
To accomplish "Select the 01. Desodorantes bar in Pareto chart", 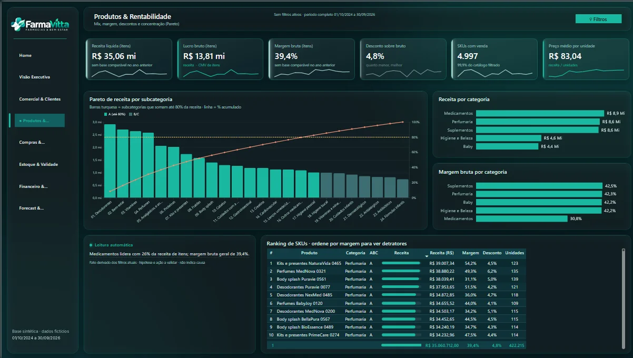I will pyautogui.click(x=110, y=161).
